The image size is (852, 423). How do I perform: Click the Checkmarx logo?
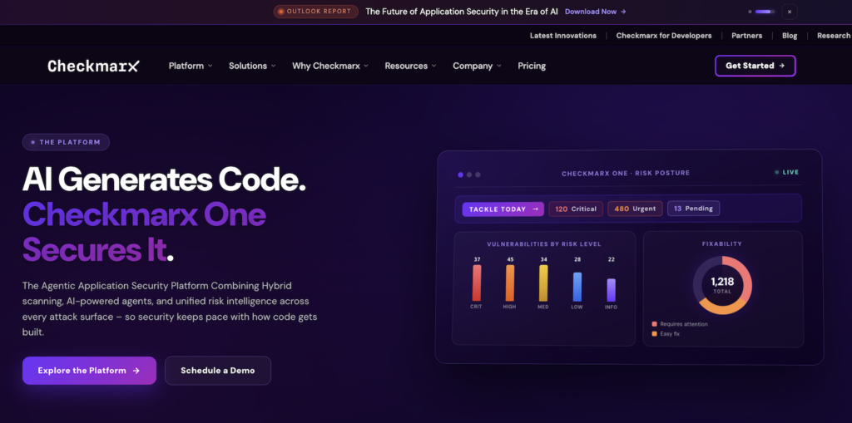[93, 66]
